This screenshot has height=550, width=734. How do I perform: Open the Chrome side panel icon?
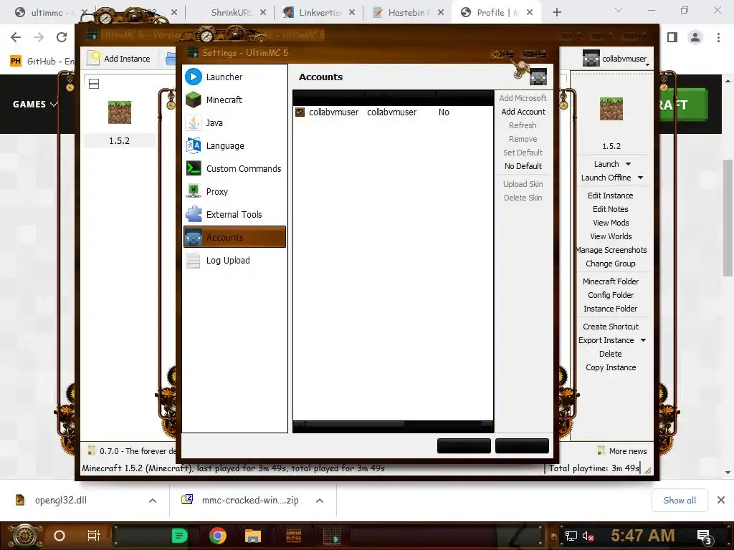click(x=672, y=37)
